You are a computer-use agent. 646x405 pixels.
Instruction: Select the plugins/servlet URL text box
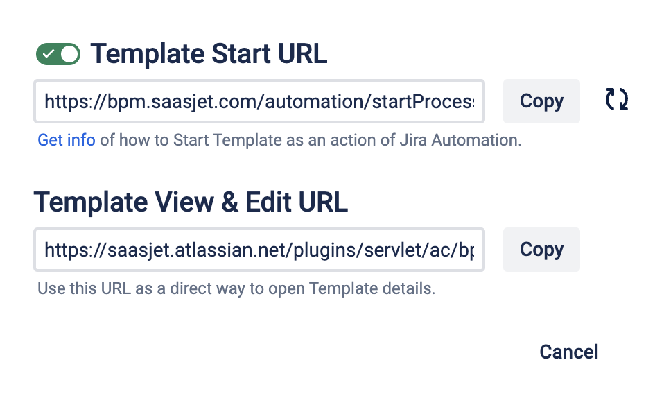[259, 250]
